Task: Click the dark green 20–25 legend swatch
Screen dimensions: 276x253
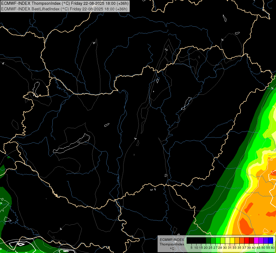Action: 208,241
